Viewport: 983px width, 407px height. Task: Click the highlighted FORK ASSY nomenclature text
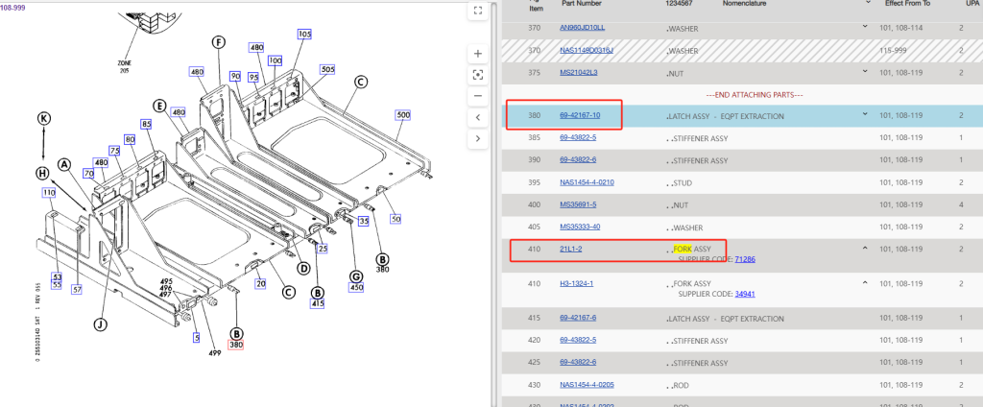coord(692,249)
